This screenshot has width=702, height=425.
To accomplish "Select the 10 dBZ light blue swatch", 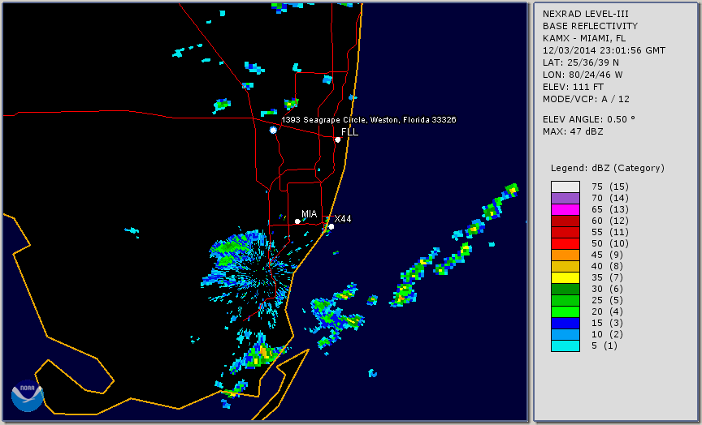I will pyautogui.click(x=565, y=335).
